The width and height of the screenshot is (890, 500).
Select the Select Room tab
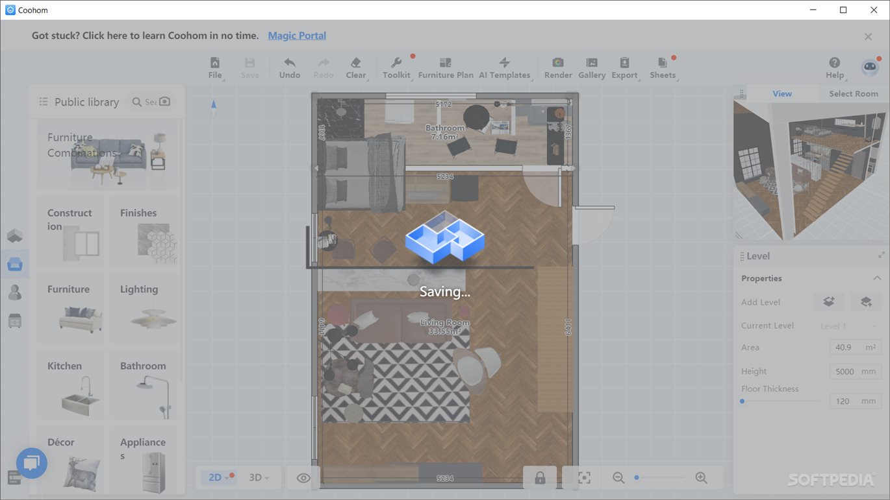tap(854, 93)
